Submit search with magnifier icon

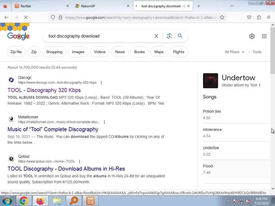[180, 36]
